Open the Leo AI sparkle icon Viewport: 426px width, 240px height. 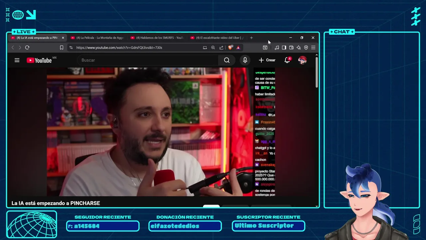coord(299,48)
